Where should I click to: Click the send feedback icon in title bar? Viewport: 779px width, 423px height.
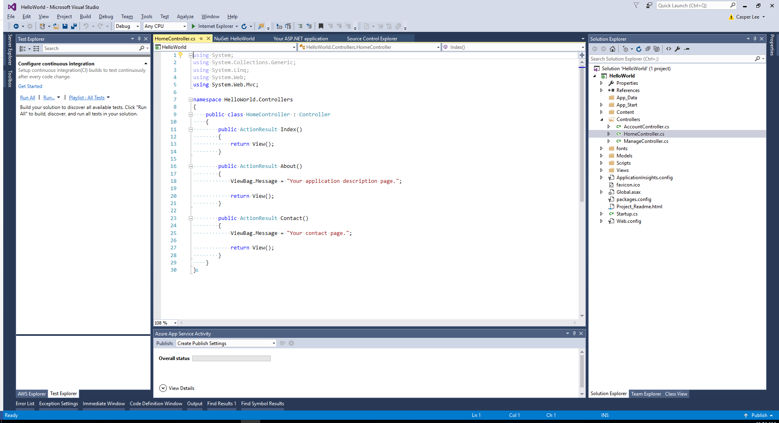649,6
